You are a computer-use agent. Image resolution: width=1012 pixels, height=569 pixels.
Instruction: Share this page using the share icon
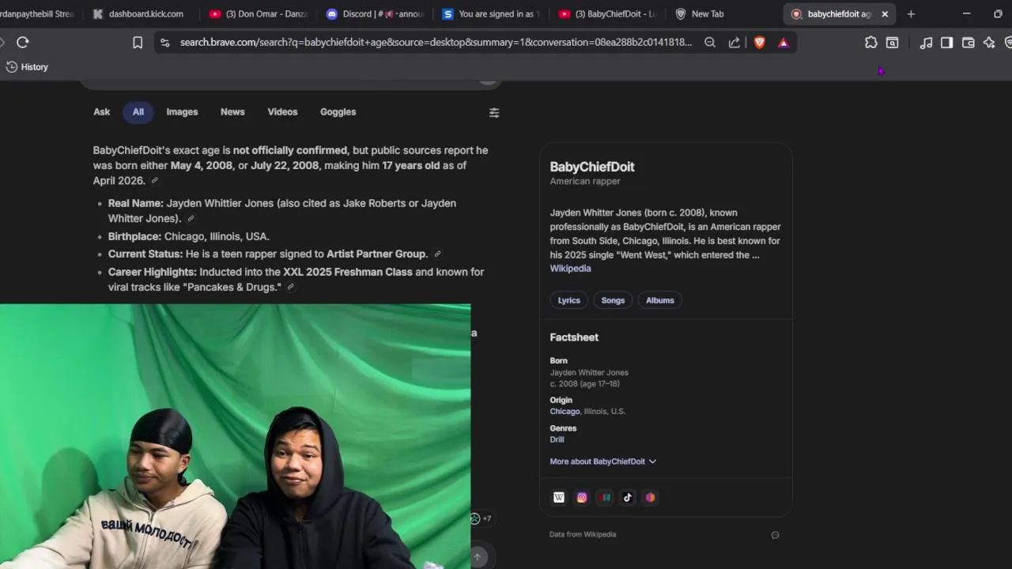point(734,43)
